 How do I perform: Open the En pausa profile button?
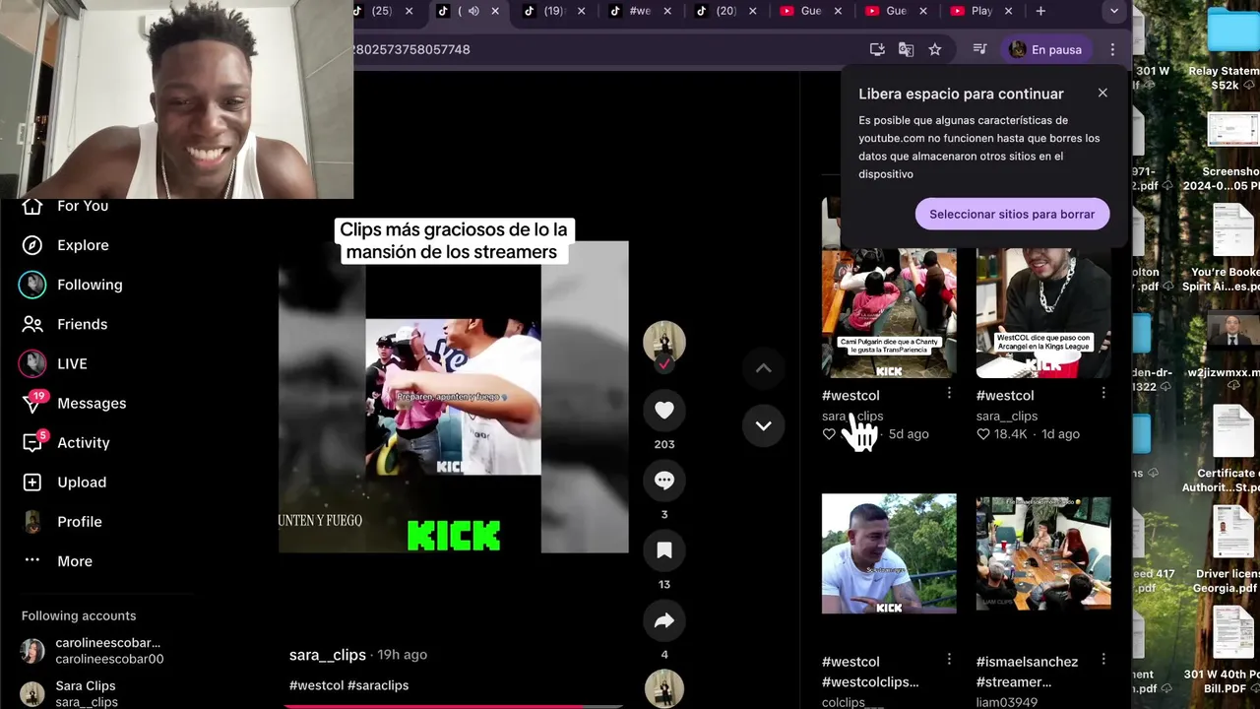click(x=1045, y=49)
